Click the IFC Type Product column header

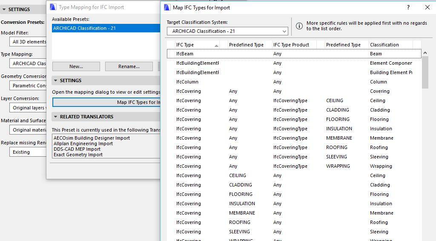pyautogui.click(x=295, y=45)
